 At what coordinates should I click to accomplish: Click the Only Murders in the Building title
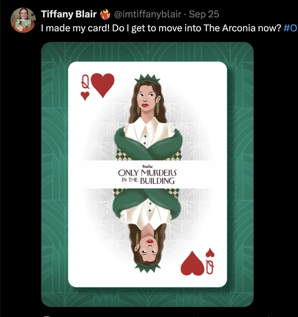click(x=147, y=177)
